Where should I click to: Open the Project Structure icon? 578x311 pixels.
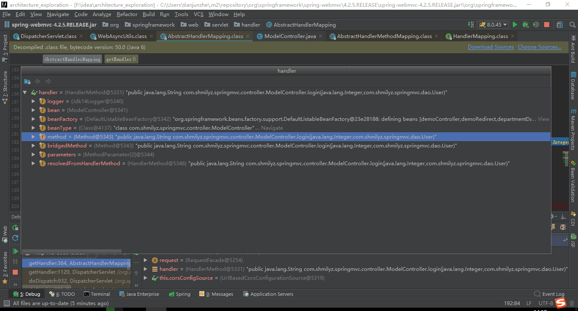pyautogui.click(x=560, y=25)
